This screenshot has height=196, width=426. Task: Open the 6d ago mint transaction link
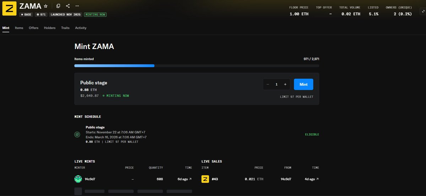point(185,179)
